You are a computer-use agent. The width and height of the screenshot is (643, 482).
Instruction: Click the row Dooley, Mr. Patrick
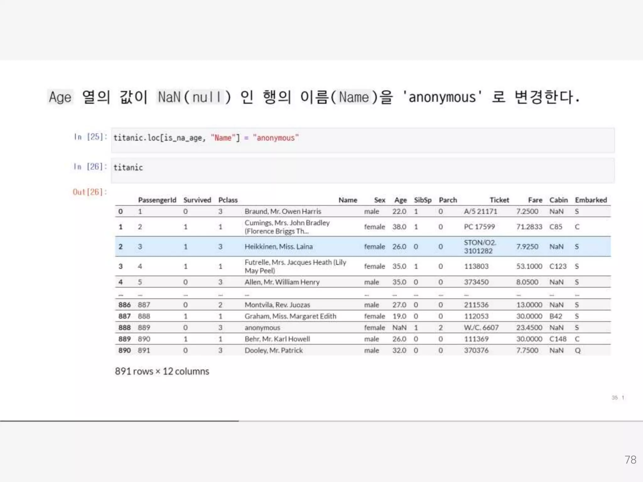[x=273, y=351]
